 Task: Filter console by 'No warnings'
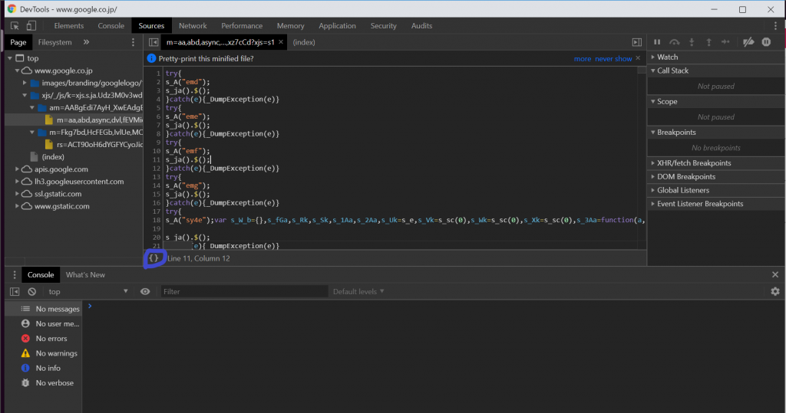click(44, 353)
